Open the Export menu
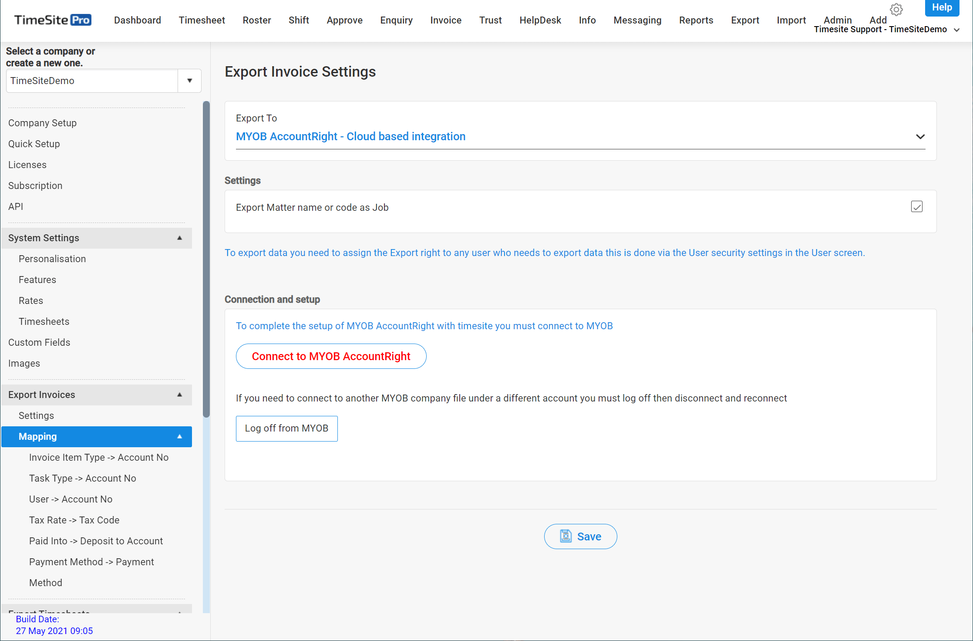973x641 pixels. (745, 20)
